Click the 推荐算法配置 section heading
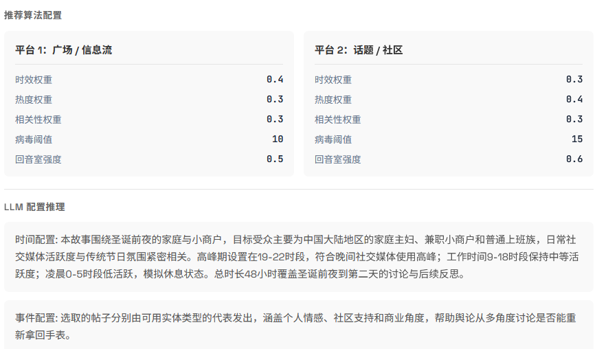The height and width of the screenshot is (349, 608). 32,15
